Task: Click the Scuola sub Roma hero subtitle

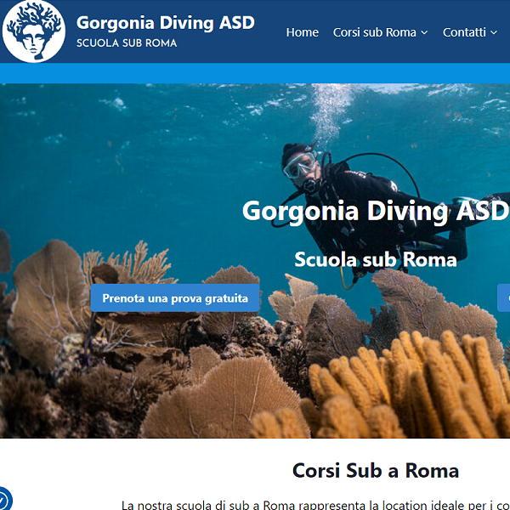Action: click(376, 259)
